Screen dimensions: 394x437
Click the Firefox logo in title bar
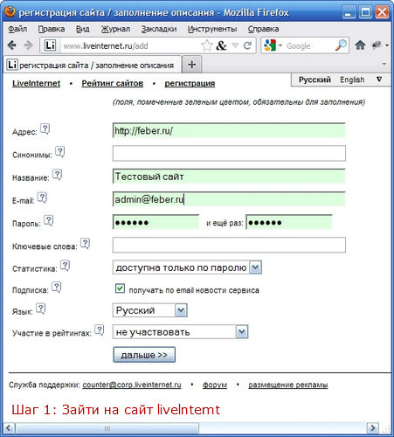pyautogui.click(x=10, y=11)
